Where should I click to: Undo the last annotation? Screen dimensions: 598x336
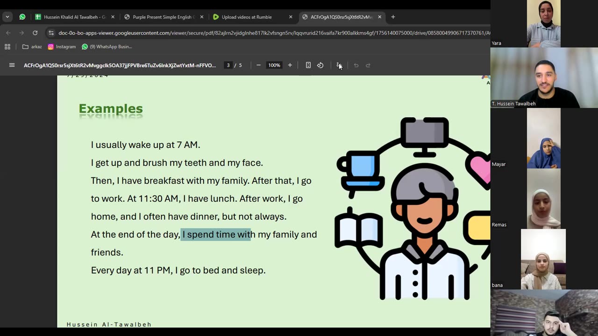[356, 65]
